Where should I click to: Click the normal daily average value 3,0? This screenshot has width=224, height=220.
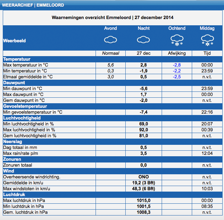110,77
